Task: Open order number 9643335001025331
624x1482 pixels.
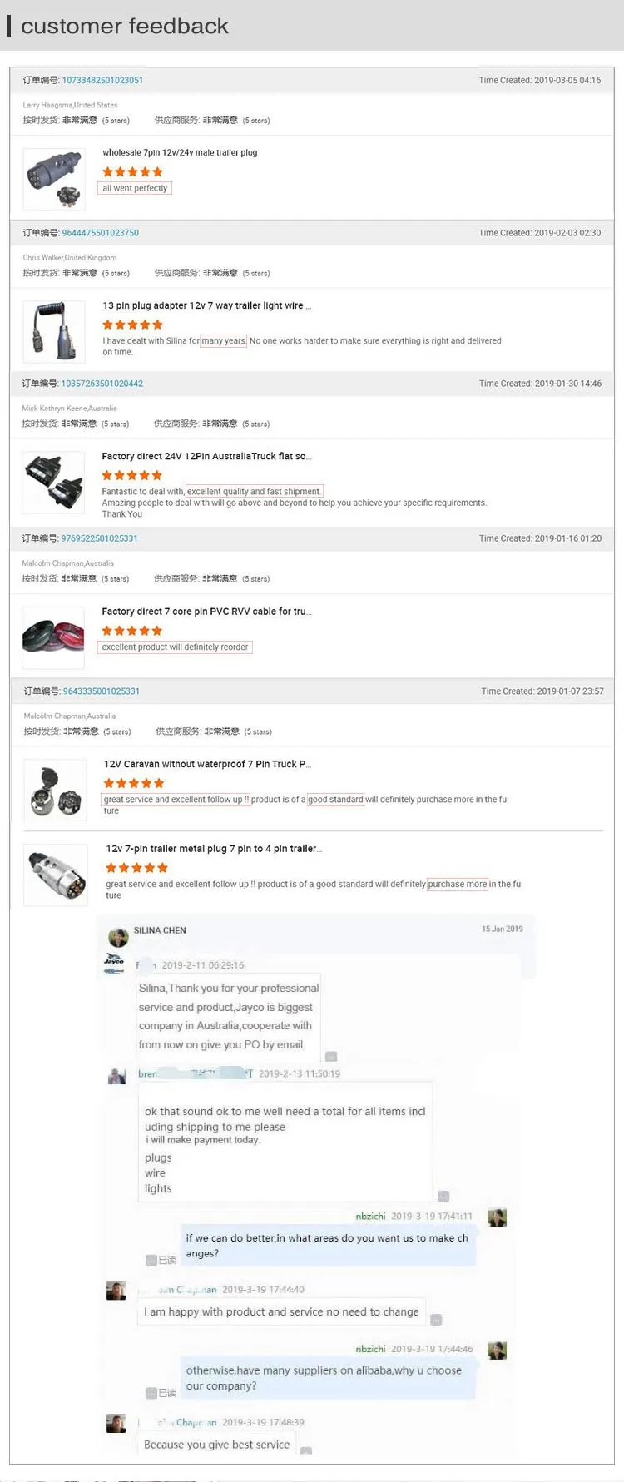Action: tap(102, 691)
